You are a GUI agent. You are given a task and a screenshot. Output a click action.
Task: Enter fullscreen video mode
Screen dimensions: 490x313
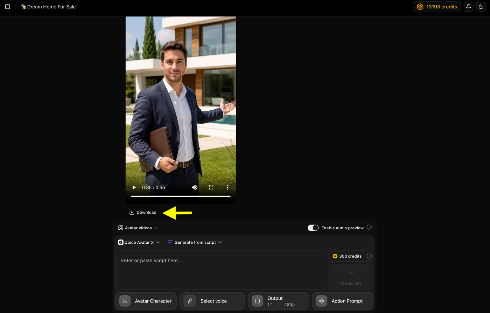(211, 187)
